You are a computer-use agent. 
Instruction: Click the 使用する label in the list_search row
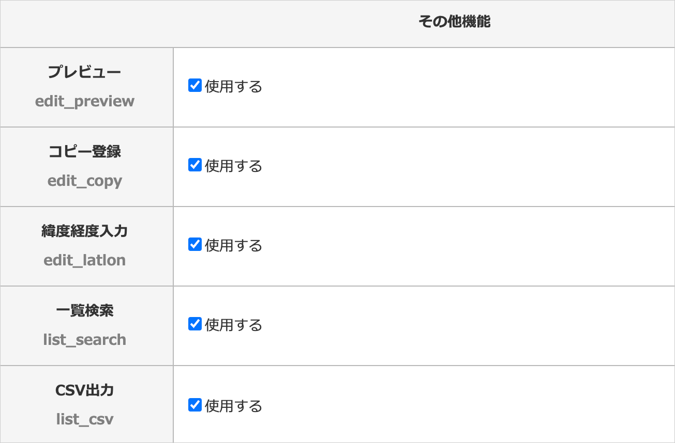tap(234, 325)
